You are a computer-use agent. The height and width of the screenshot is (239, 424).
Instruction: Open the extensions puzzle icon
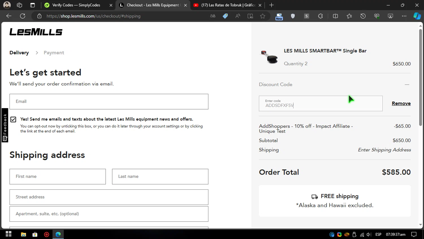pyautogui.click(x=320, y=16)
